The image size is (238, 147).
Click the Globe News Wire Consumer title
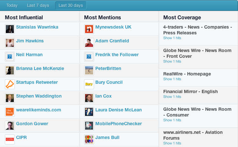[197, 112]
